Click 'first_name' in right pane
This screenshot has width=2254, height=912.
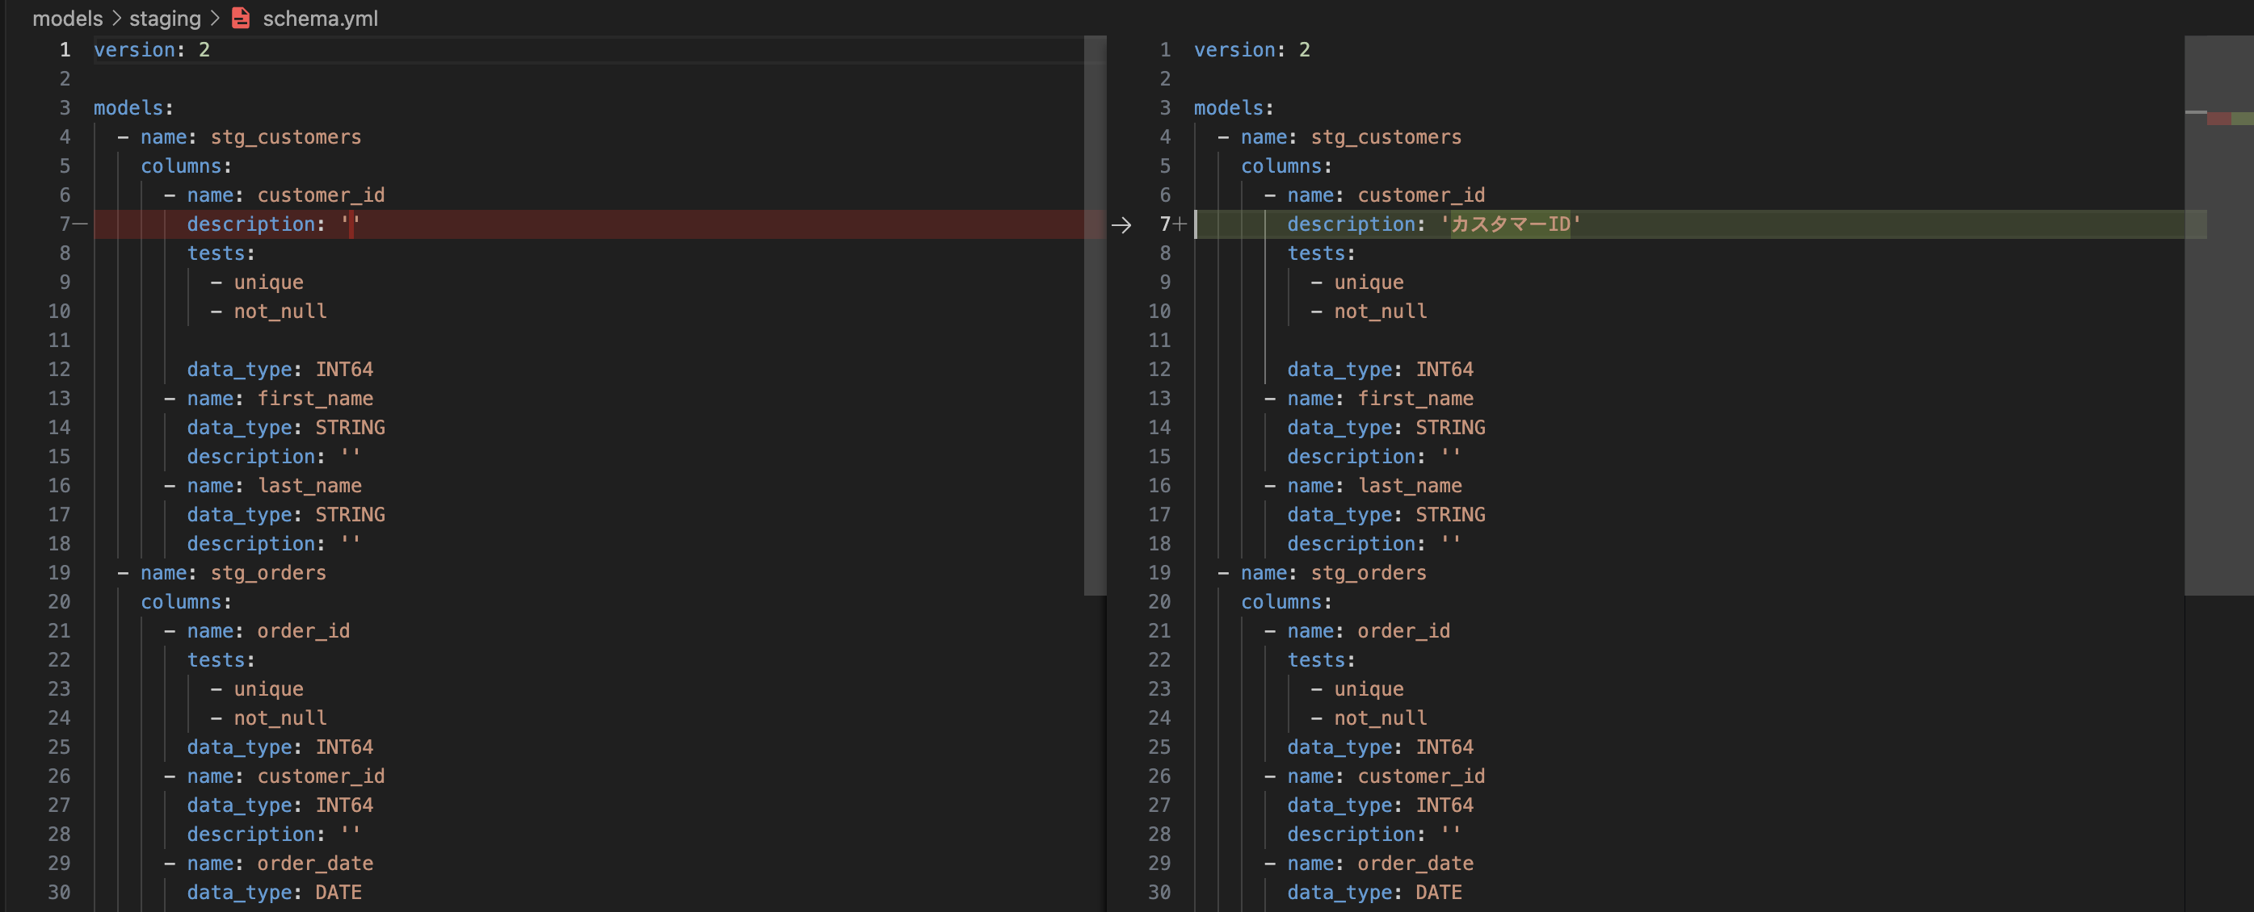pyautogui.click(x=1415, y=399)
